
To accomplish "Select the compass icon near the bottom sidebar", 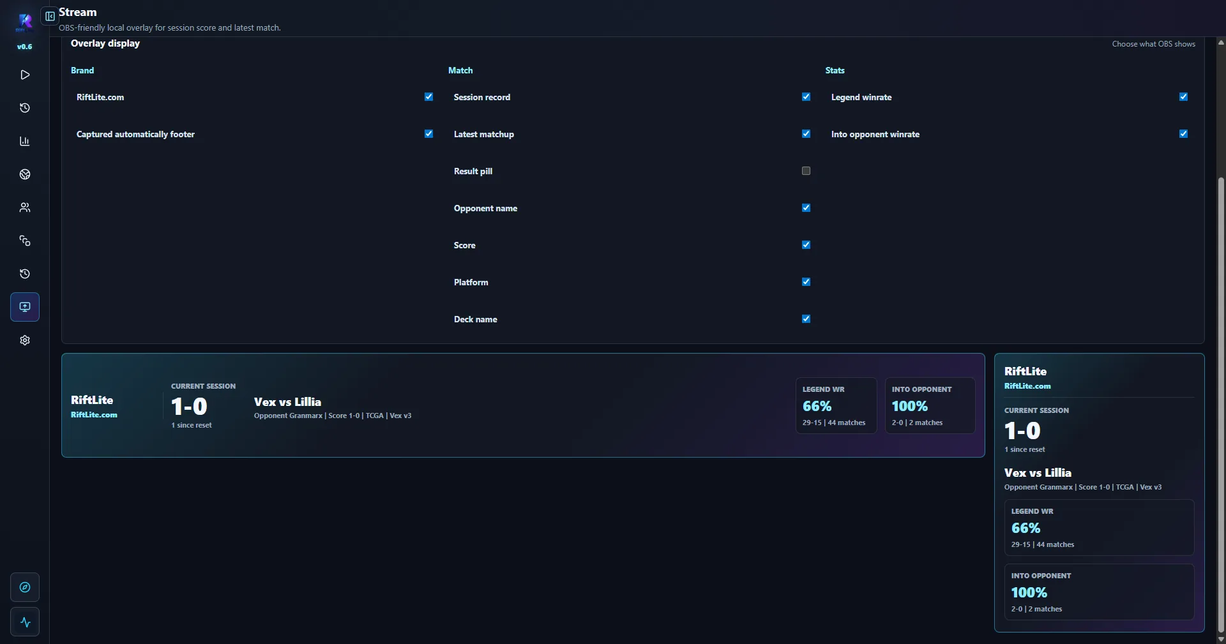I will tap(24, 587).
